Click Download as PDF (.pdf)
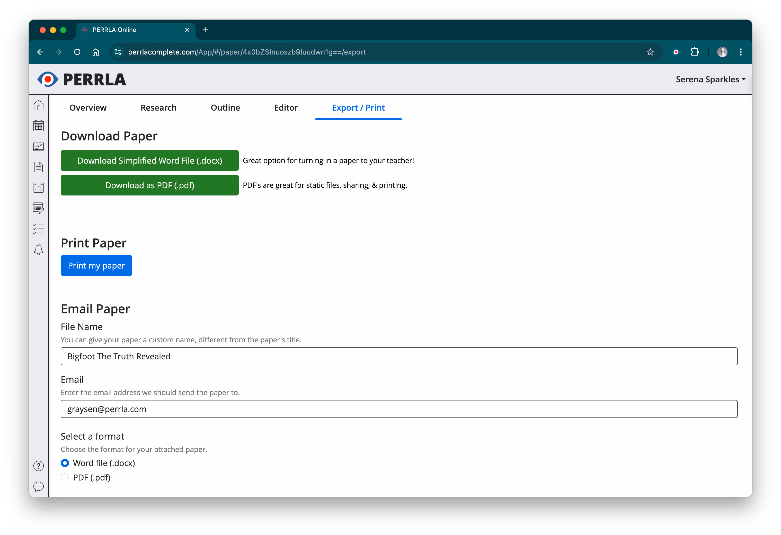781x535 pixels. (149, 185)
